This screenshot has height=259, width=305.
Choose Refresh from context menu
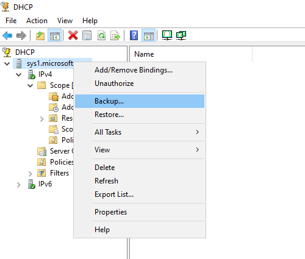tap(140, 181)
